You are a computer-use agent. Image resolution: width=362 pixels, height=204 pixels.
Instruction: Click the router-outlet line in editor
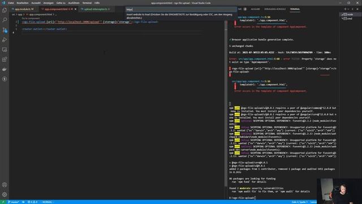pyautogui.click(x=44, y=29)
